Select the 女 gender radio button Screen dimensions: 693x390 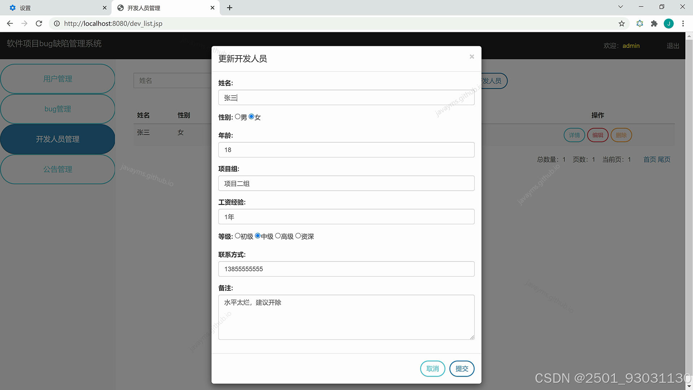click(x=251, y=117)
